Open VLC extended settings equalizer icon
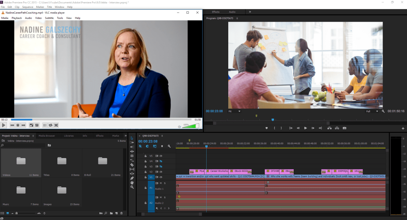407x220 pixels. pyautogui.click(x=37, y=125)
